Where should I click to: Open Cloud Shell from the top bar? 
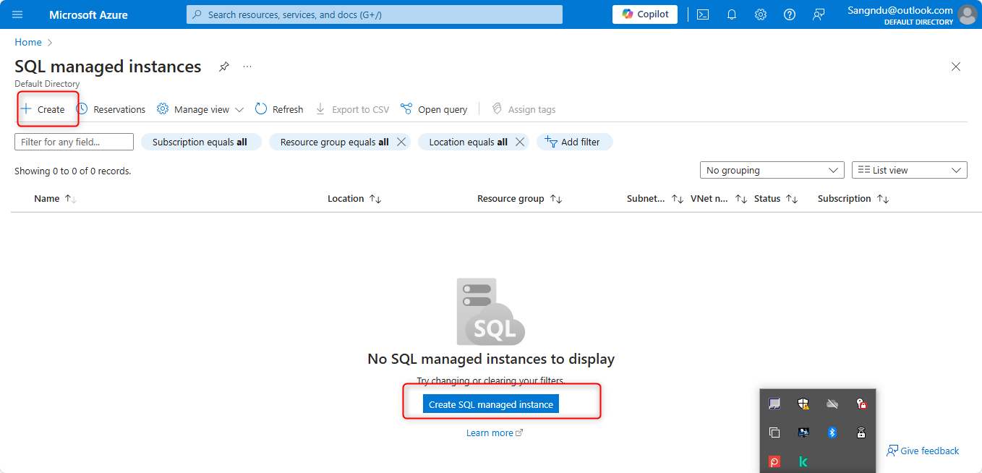click(x=703, y=14)
